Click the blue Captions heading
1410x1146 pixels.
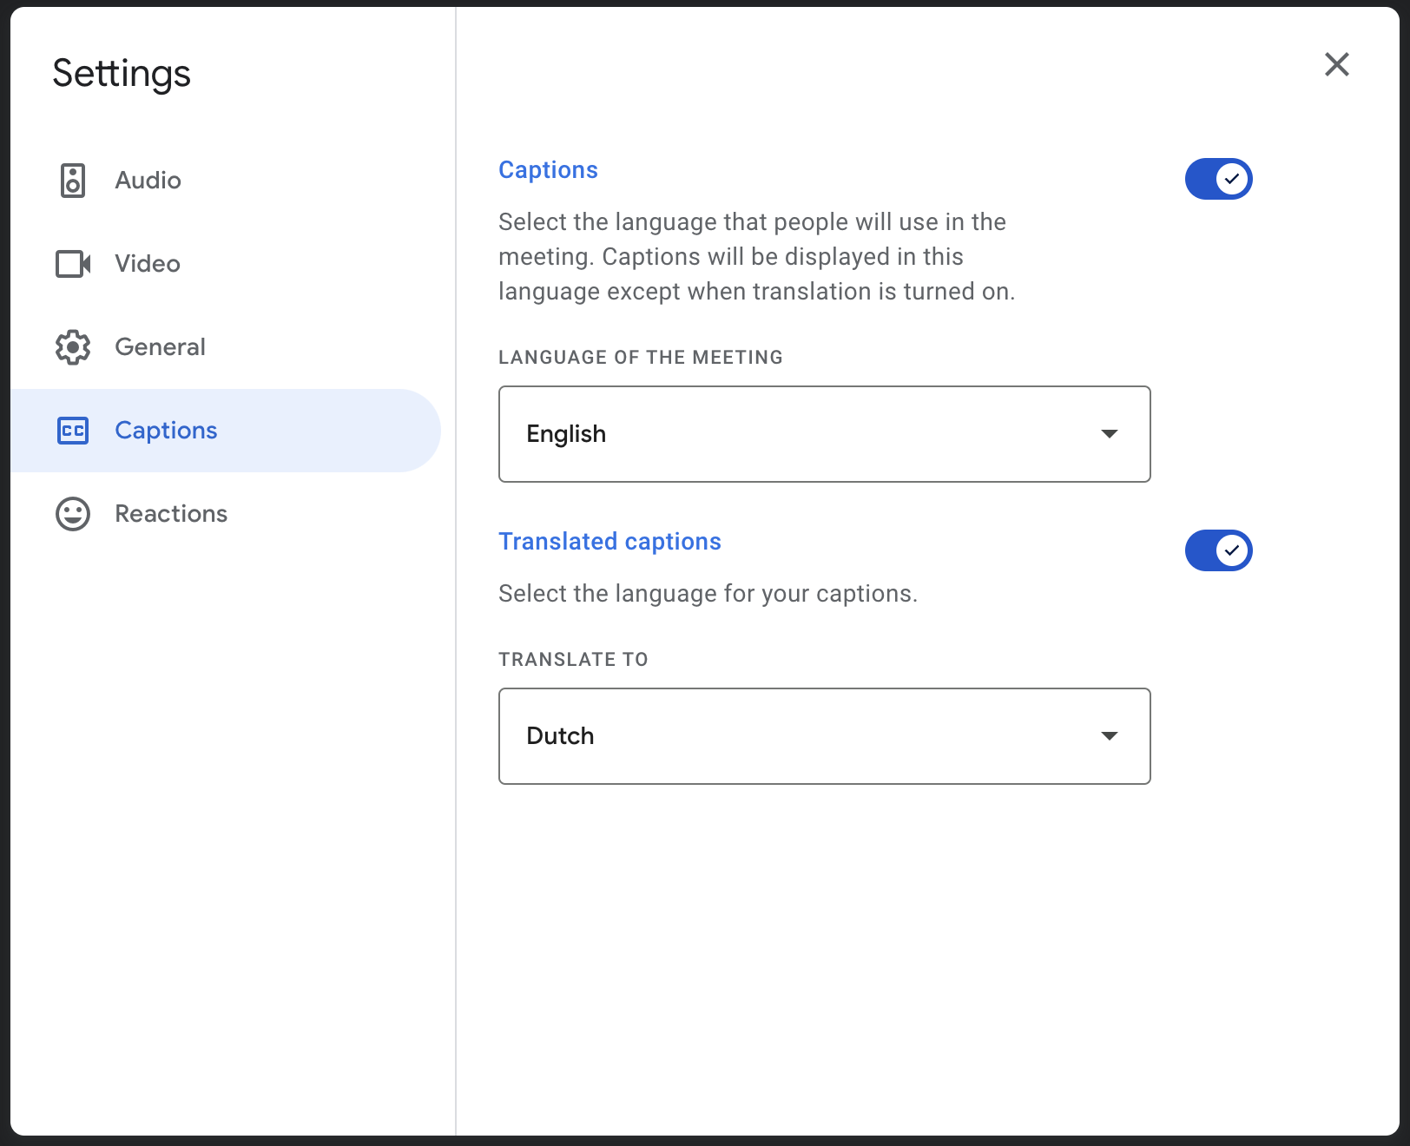pos(548,170)
